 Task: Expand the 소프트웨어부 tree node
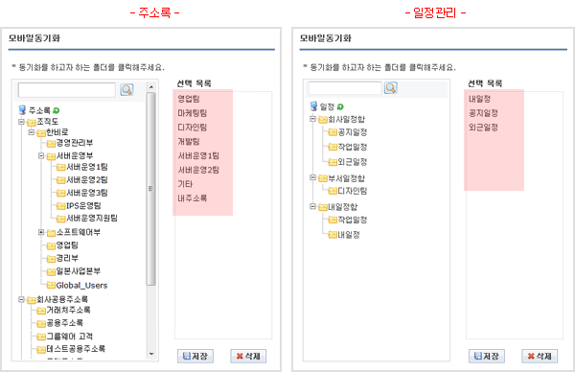(41, 232)
